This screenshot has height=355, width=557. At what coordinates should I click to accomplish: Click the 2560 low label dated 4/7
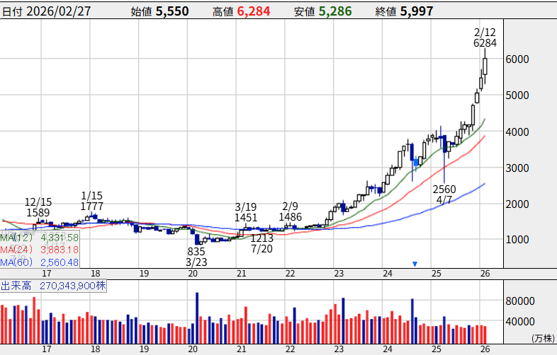(444, 190)
